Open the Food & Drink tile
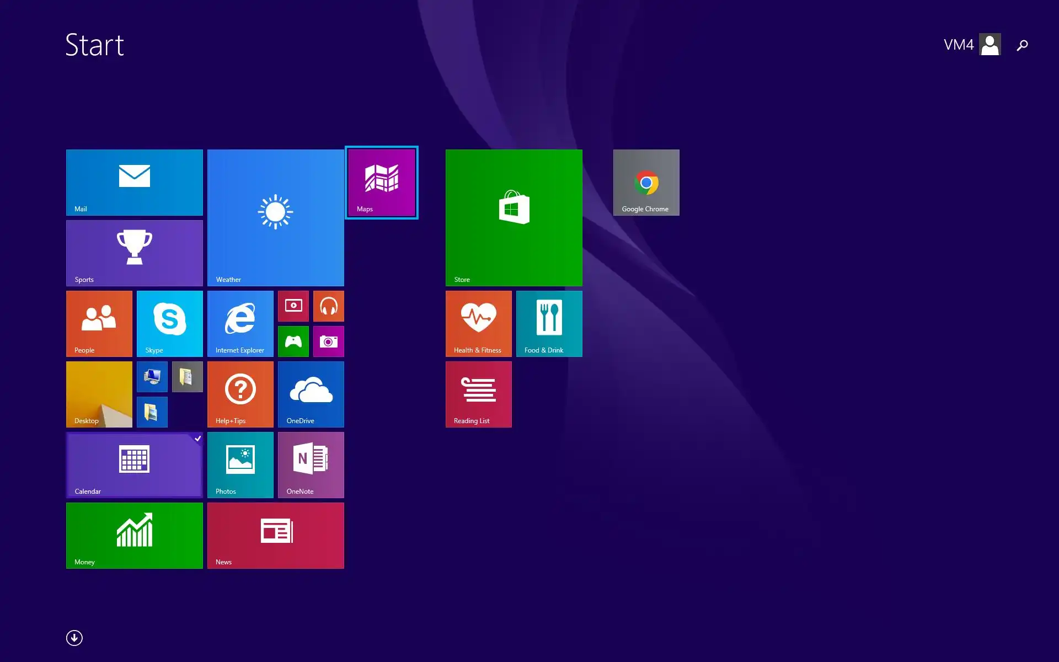The height and width of the screenshot is (662, 1059). [x=549, y=323]
